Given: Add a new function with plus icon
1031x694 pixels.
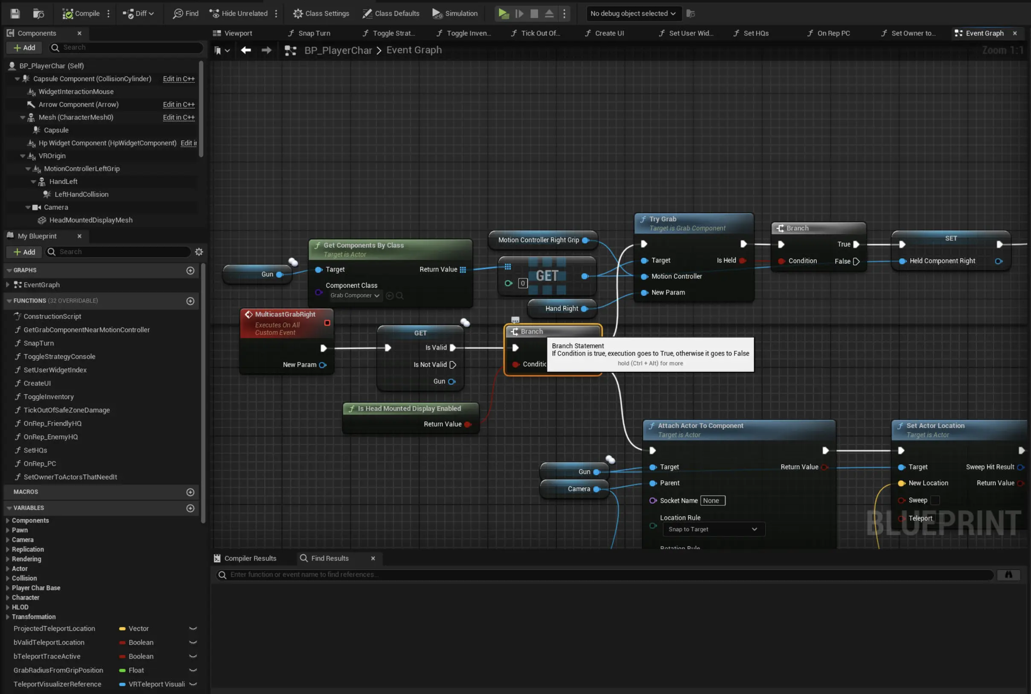Looking at the screenshot, I should pos(190,301).
